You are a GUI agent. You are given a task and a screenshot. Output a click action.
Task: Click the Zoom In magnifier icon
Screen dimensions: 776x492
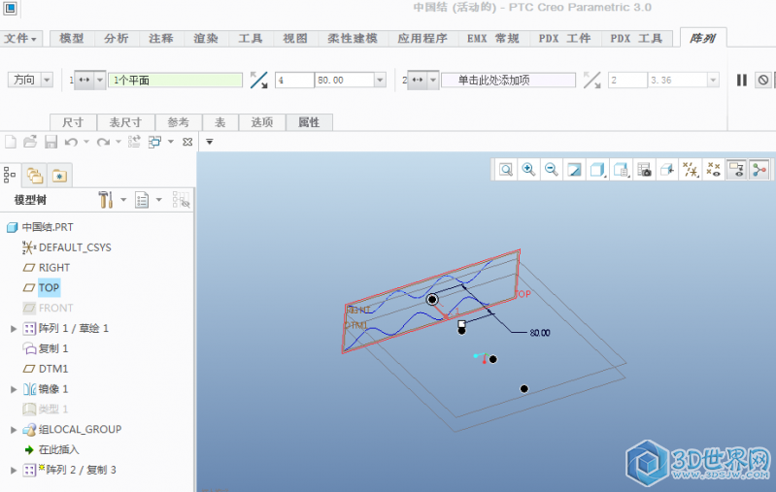[528, 170]
